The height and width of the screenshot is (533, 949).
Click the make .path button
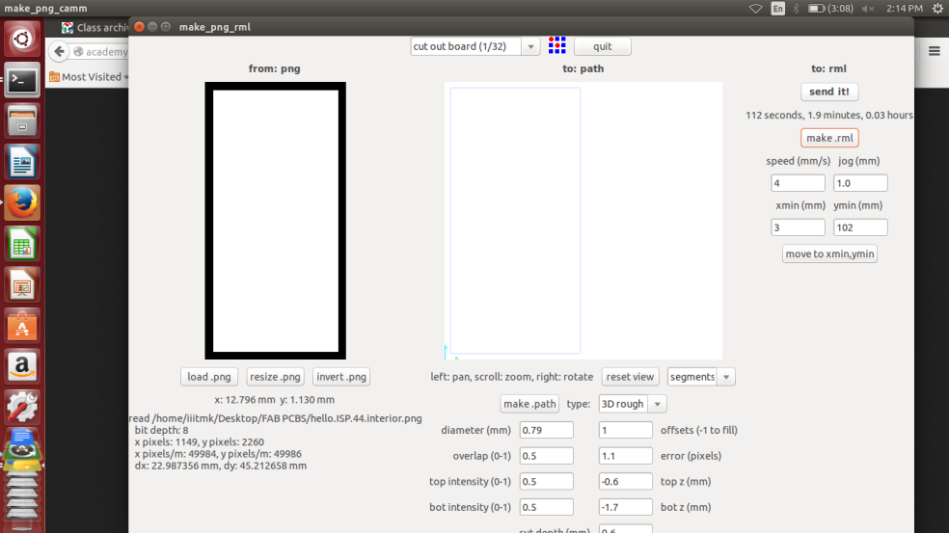529,404
